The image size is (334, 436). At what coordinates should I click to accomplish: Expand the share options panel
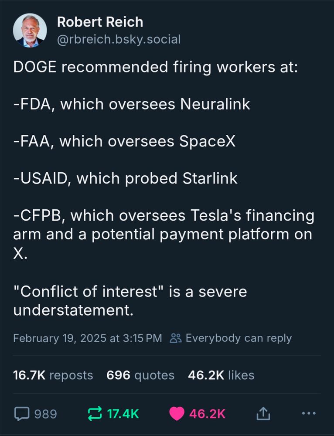click(x=263, y=413)
